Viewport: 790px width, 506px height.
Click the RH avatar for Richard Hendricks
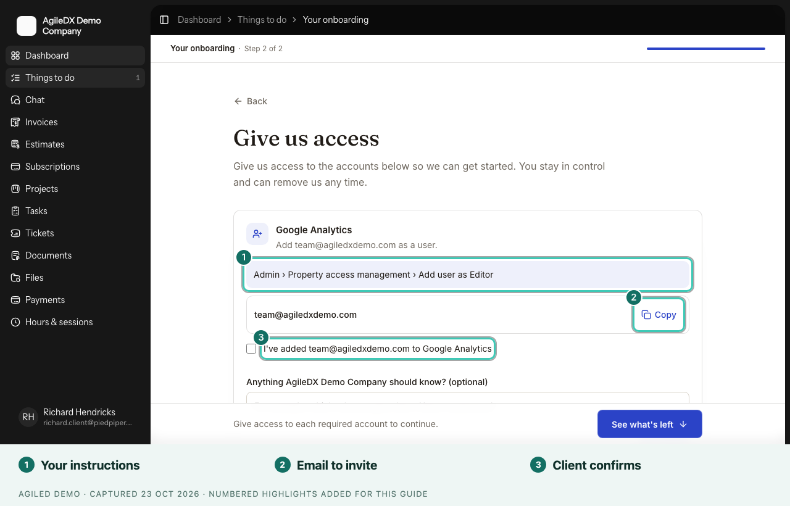28,417
